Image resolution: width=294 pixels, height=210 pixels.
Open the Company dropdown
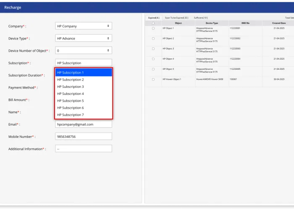pyautogui.click(x=84, y=26)
